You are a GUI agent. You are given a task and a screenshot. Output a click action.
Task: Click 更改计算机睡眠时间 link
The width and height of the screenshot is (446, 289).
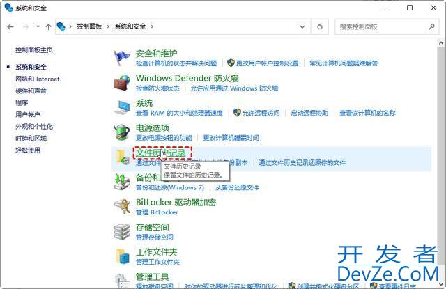click(231, 138)
